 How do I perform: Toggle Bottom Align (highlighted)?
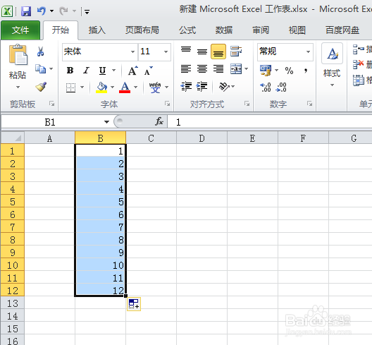(218, 52)
